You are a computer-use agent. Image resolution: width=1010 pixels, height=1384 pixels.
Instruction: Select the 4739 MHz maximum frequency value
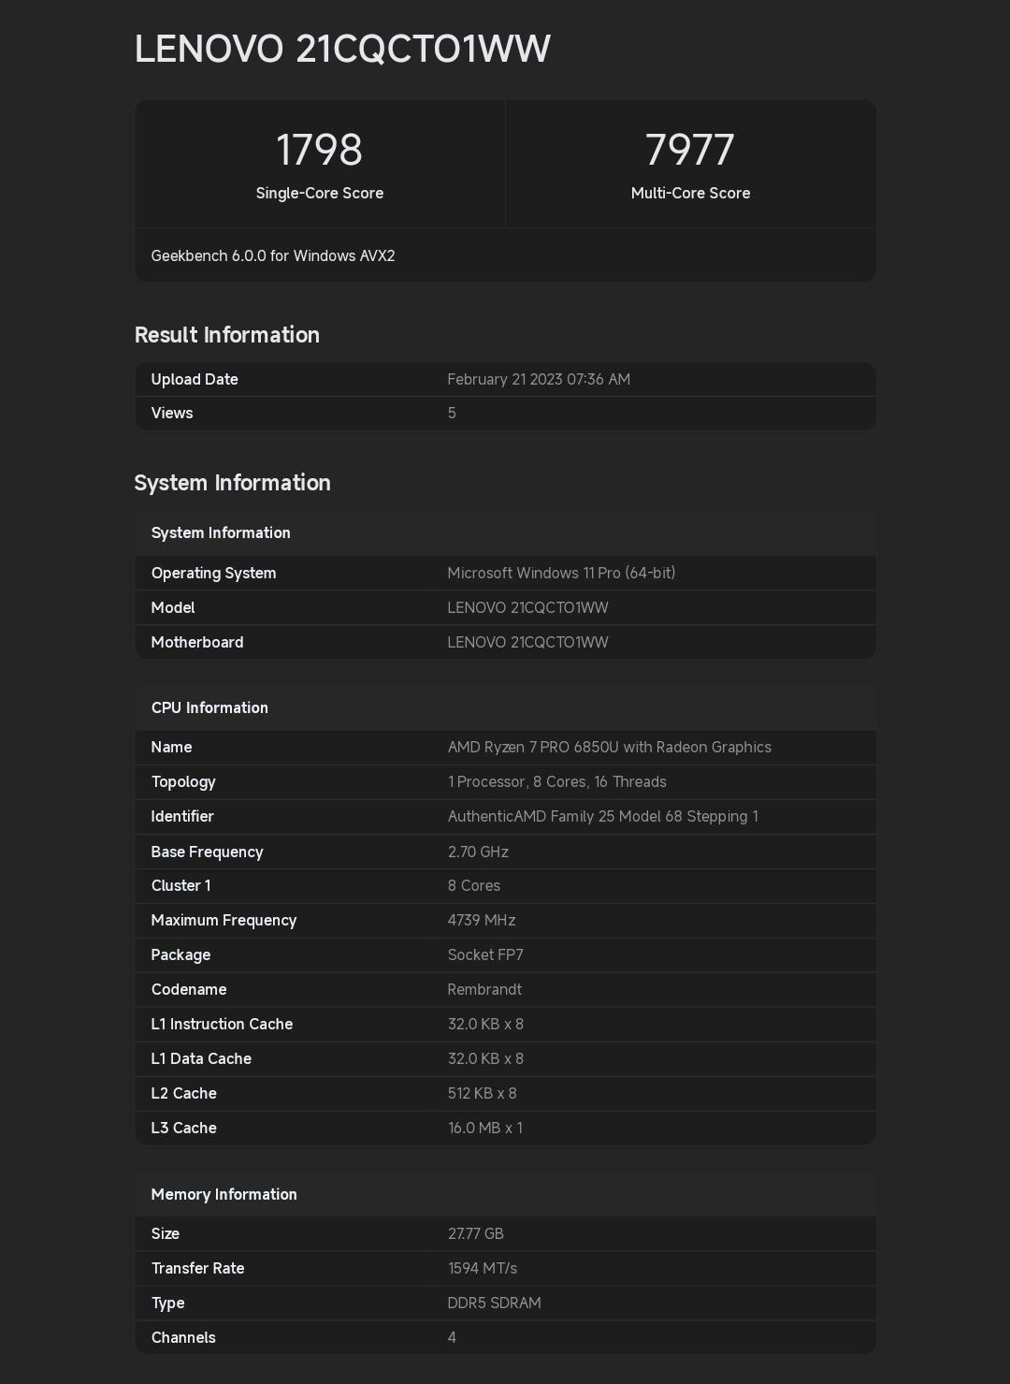click(x=482, y=920)
